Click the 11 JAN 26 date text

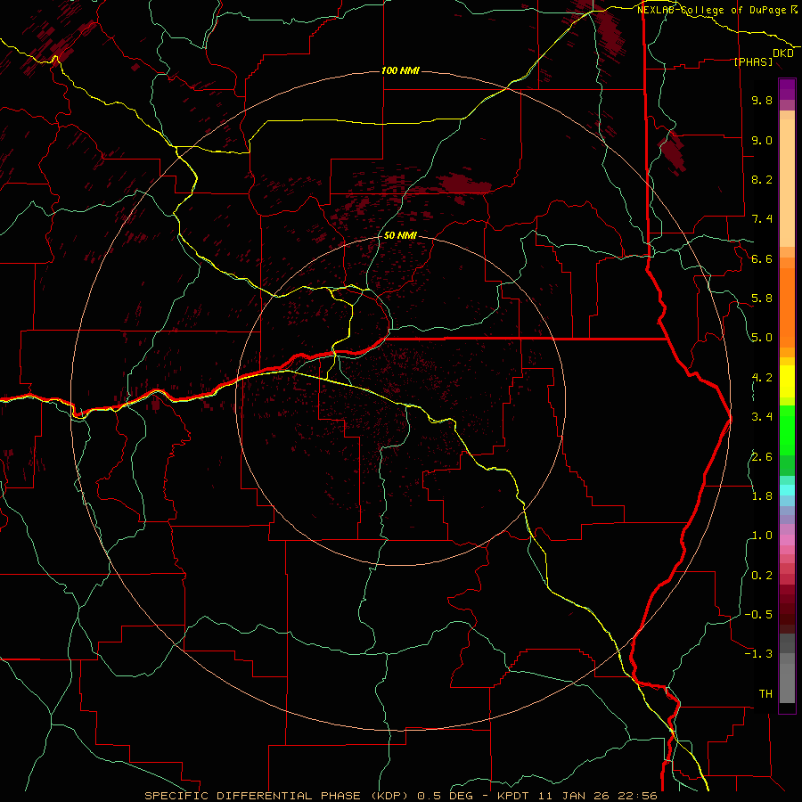click(576, 796)
